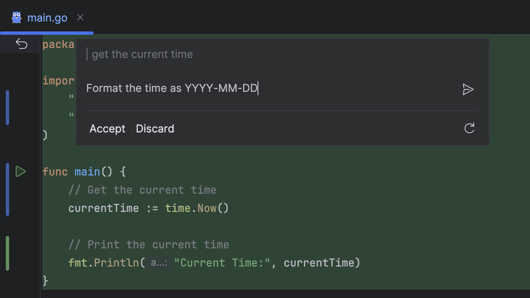This screenshot has height=298, width=530.
Task: Discard the AI-generated changes
Action: pyautogui.click(x=155, y=129)
